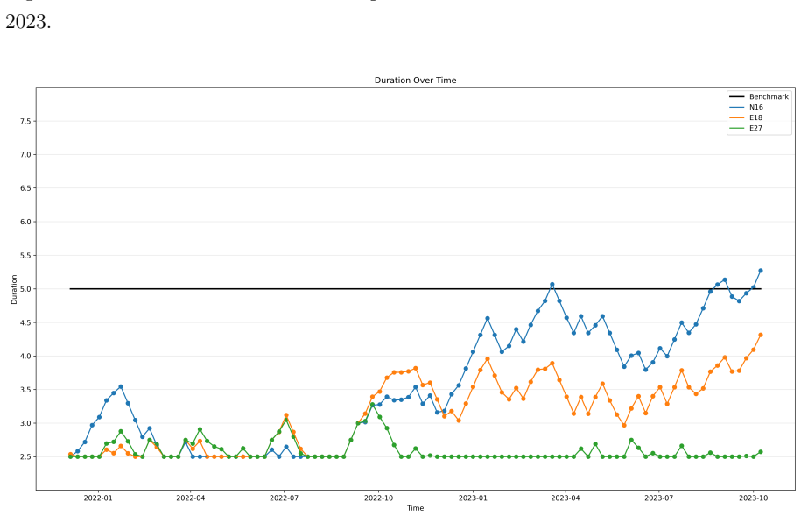Click the 2022-07 x-axis tick label

284,498
